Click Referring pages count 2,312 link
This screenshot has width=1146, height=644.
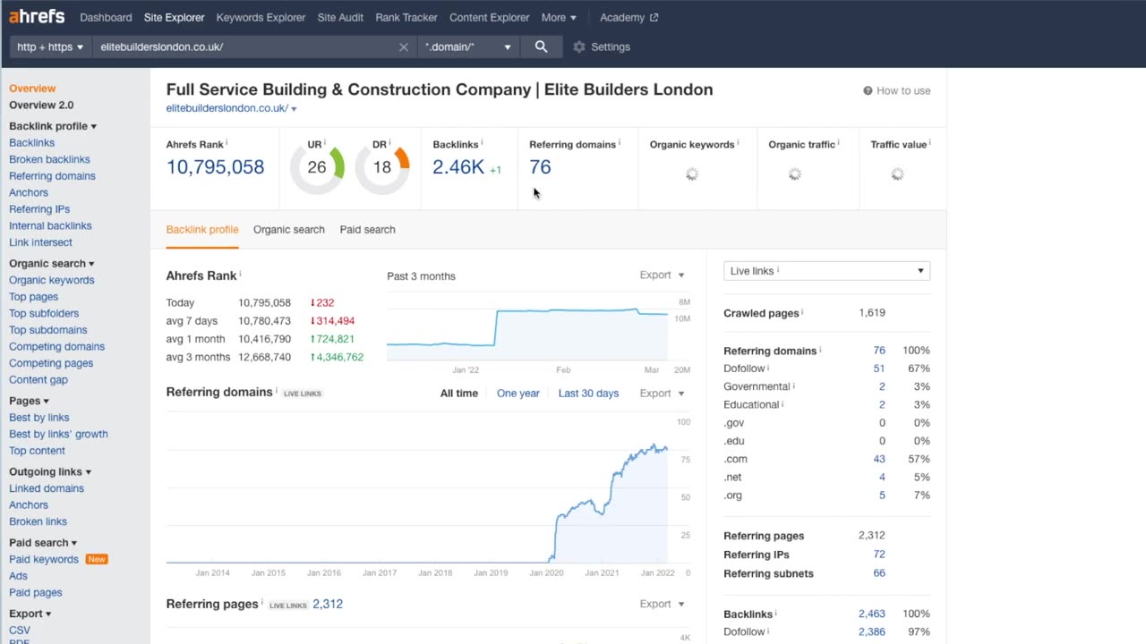pos(328,605)
